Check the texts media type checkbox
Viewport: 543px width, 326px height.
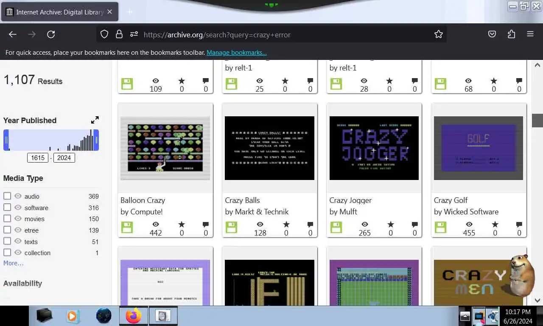click(7, 241)
